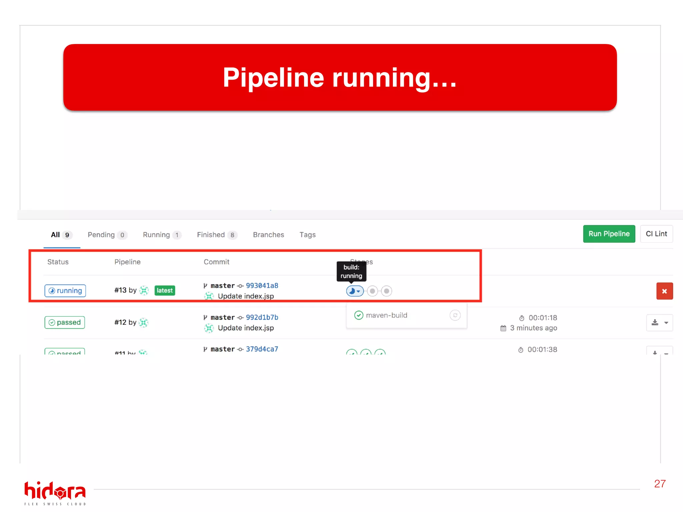Cancel pipeline #13 with the red X button
The image size is (683, 512).
[x=664, y=291]
